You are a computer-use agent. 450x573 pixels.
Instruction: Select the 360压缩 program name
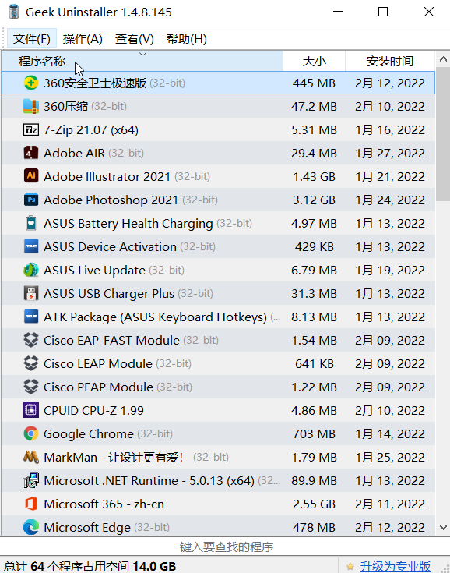point(65,106)
